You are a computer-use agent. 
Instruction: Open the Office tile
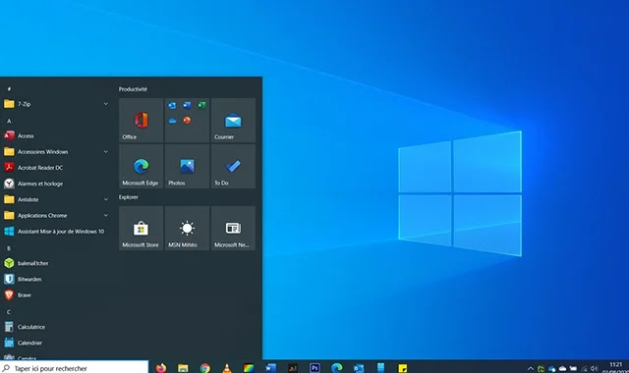pos(142,120)
